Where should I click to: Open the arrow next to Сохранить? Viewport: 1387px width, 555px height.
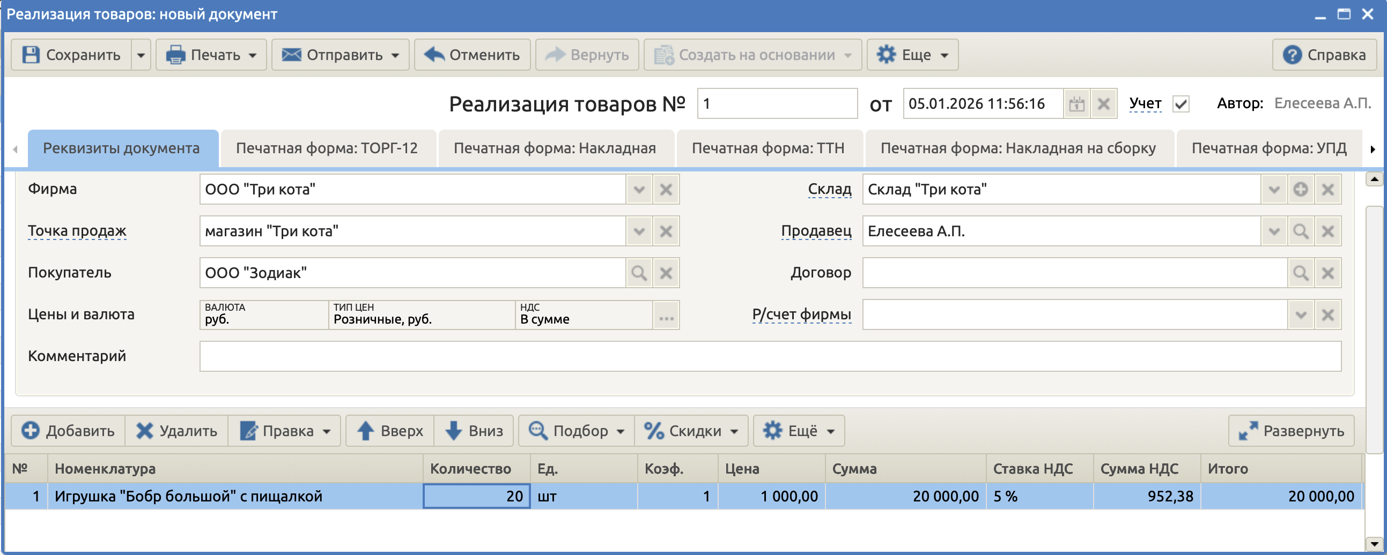(x=141, y=55)
